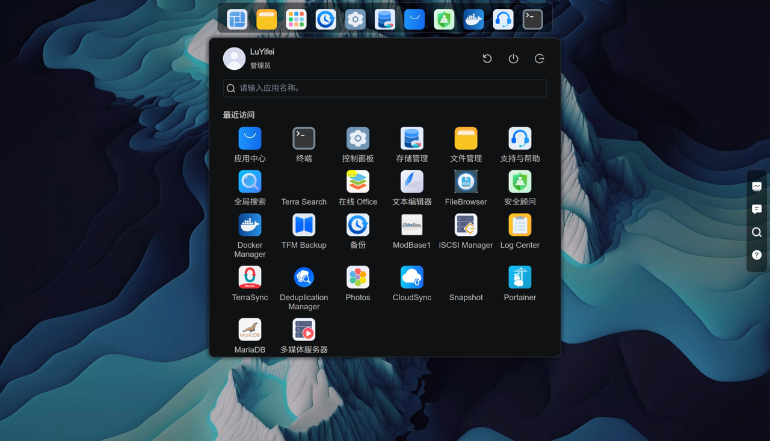Open the Backup clock icon in the dock
Viewport: 770px width, 441px height.
tap(325, 19)
